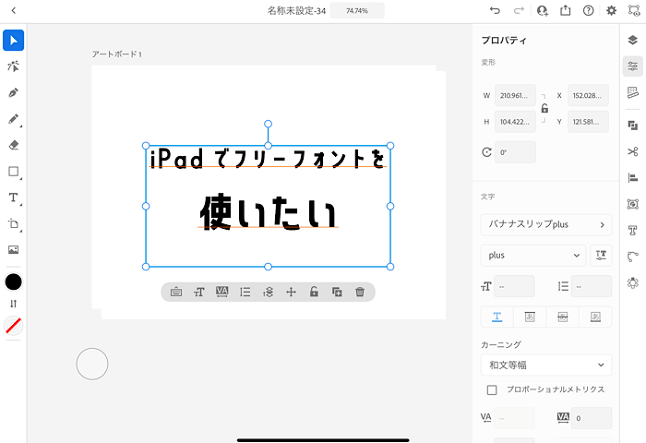
Task: Select the Place image tool
Action: click(x=13, y=250)
